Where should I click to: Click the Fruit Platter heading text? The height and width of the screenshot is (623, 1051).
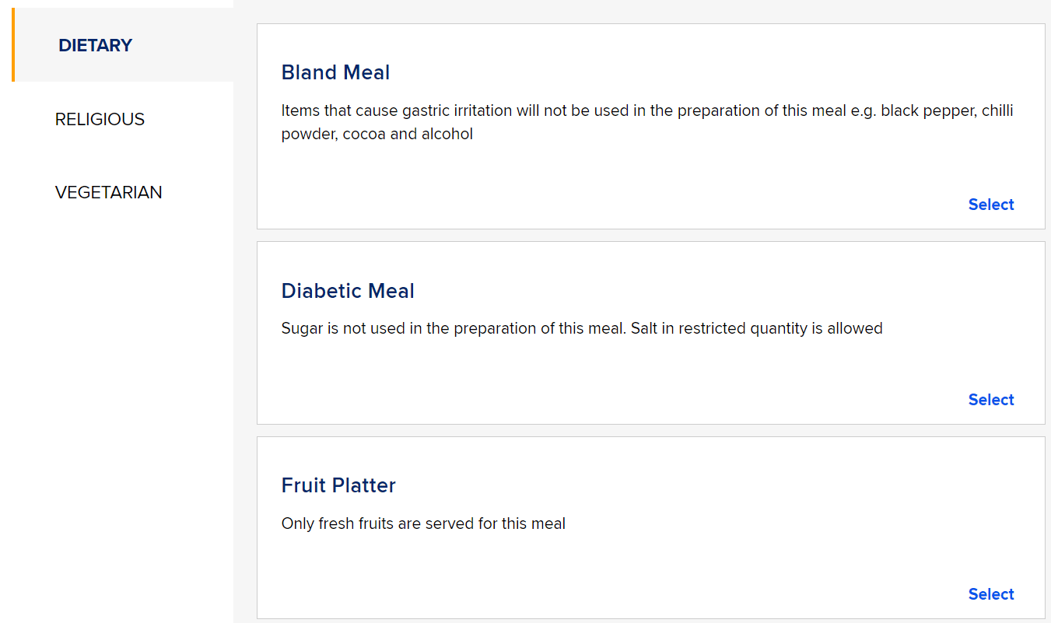point(338,485)
